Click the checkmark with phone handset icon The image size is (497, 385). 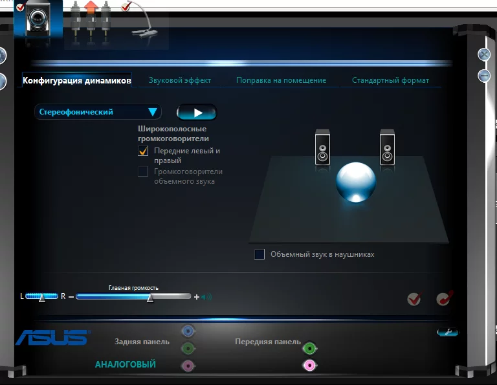pyautogui.click(x=445, y=298)
